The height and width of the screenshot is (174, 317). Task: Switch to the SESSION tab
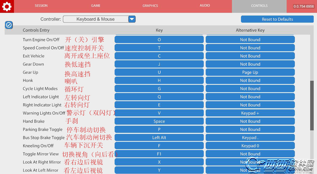(41, 6)
